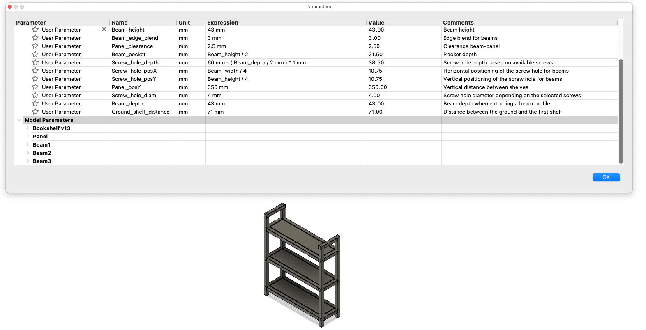Expand the Panel node
This screenshot has width=646, height=330.
click(28, 136)
